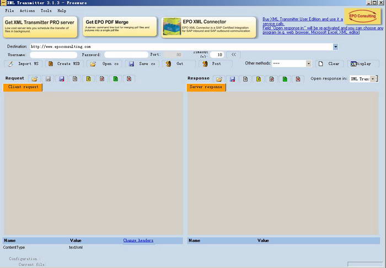
Task: Select the Client request tab
Action: click(x=23, y=87)
